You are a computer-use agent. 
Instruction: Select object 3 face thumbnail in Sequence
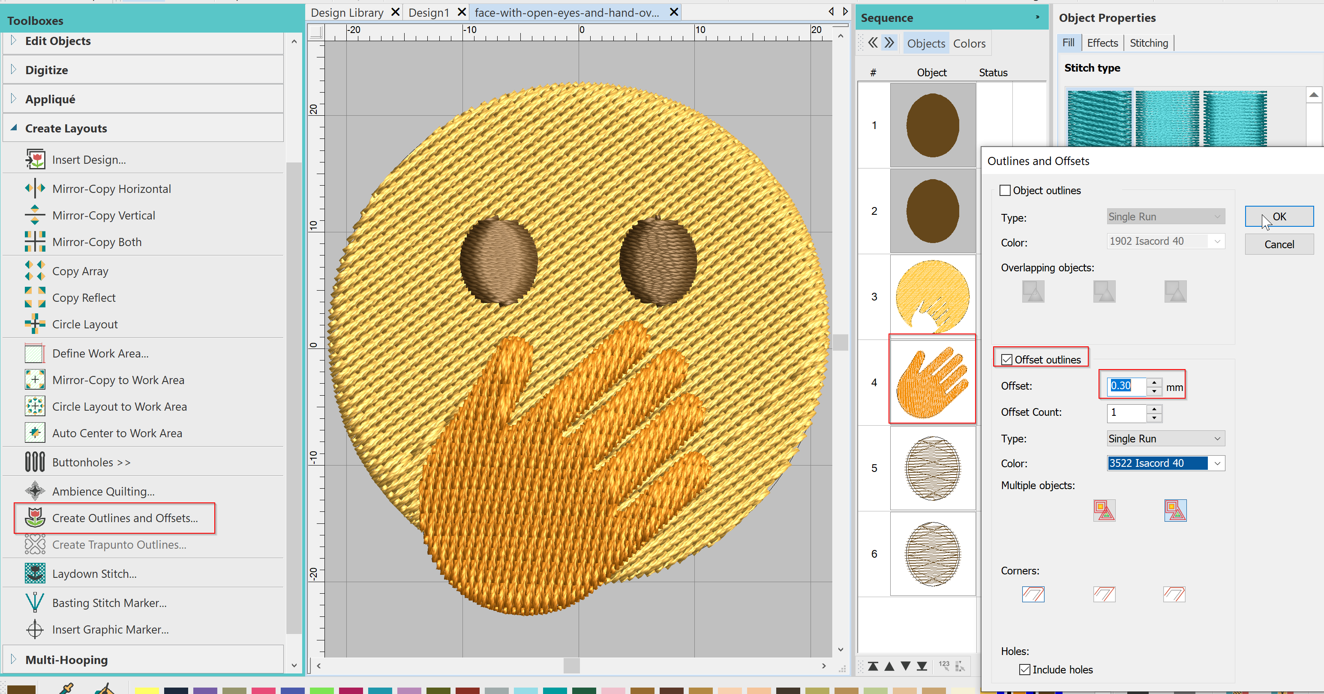932,297
